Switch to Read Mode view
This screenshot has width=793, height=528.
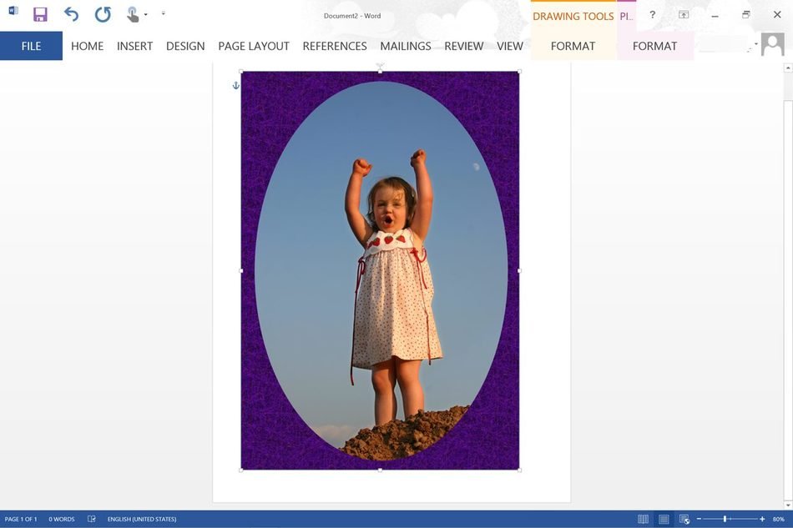tap(643, 519)
